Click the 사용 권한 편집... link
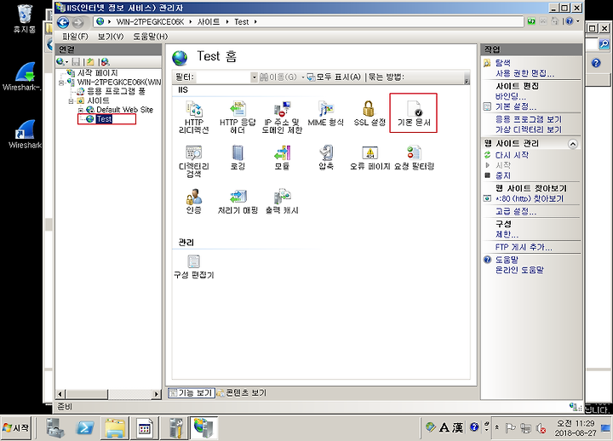613x441 pixels. click(x=524, y=73)
